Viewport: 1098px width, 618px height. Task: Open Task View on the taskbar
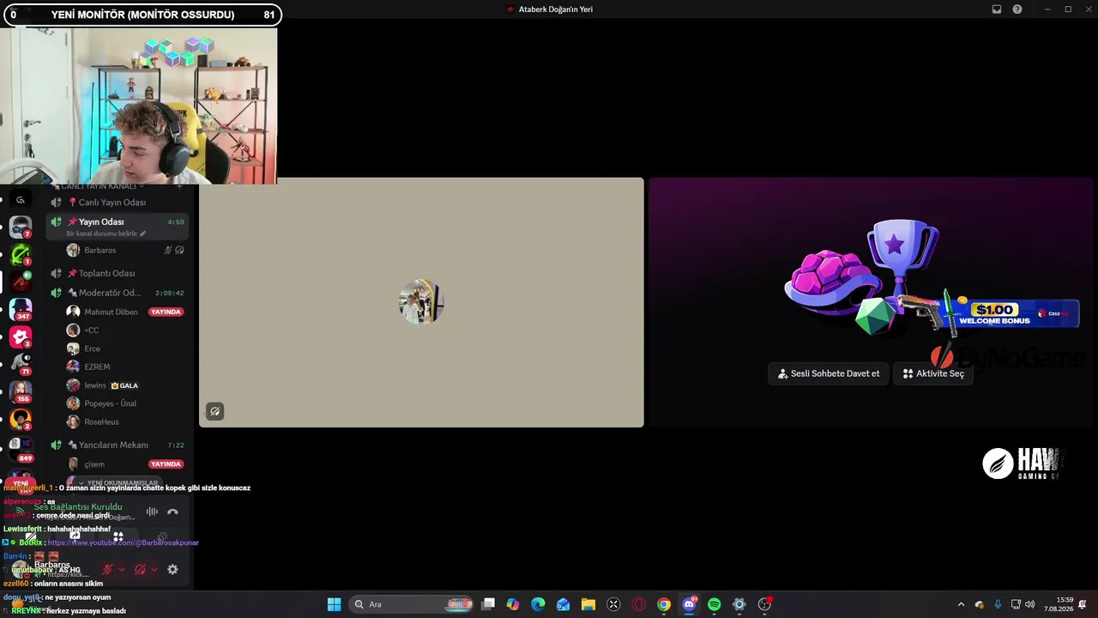pos(488,604)
